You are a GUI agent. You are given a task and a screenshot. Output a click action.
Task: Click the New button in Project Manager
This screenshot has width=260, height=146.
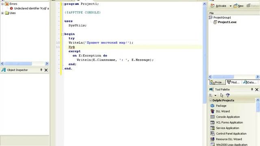click(x=238, y=6)
